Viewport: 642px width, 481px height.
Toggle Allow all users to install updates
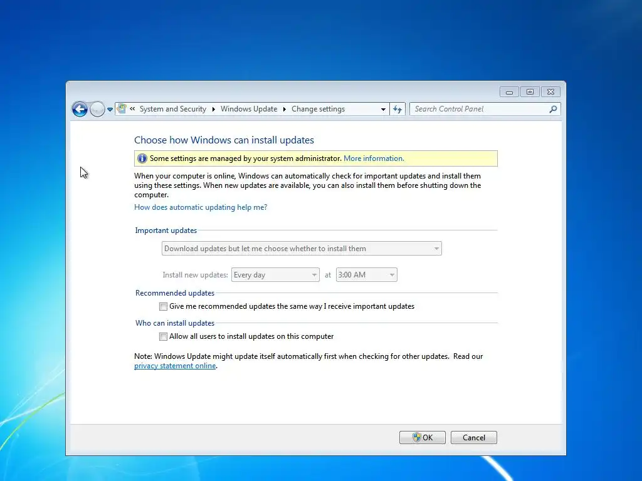(x=164, y=336)
